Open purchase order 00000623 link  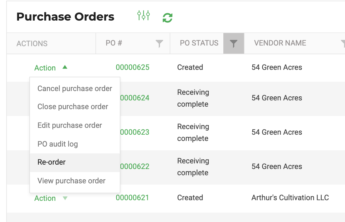(135, 132)
